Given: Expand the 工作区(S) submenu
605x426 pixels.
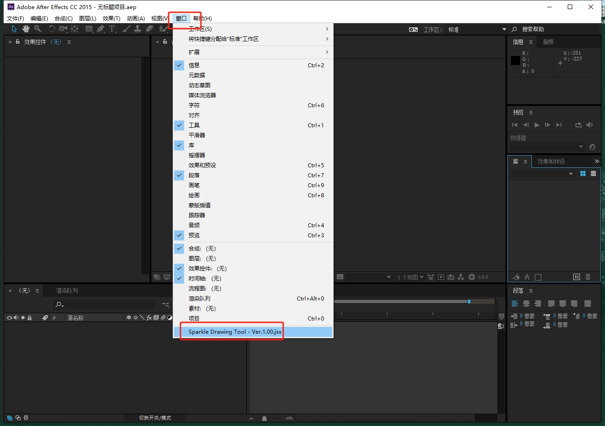Looking at the screenshot, I should tap(253, 29).
